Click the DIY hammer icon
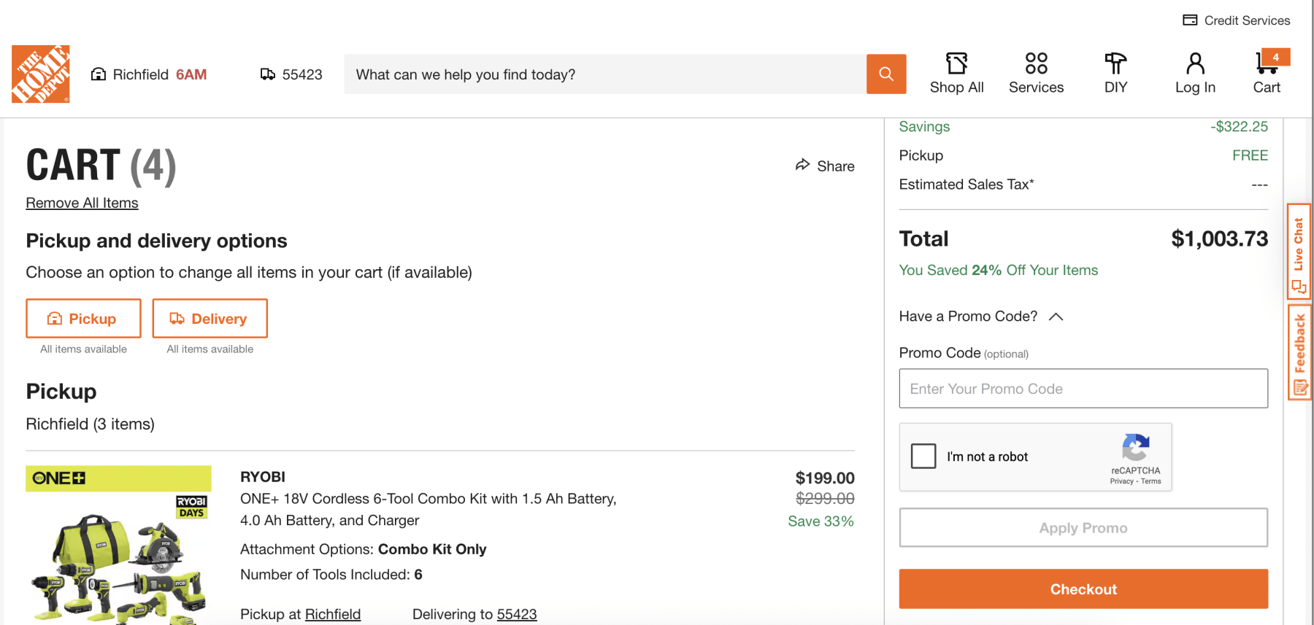The image size is (1314, 625). click(x=1115, y=64)
